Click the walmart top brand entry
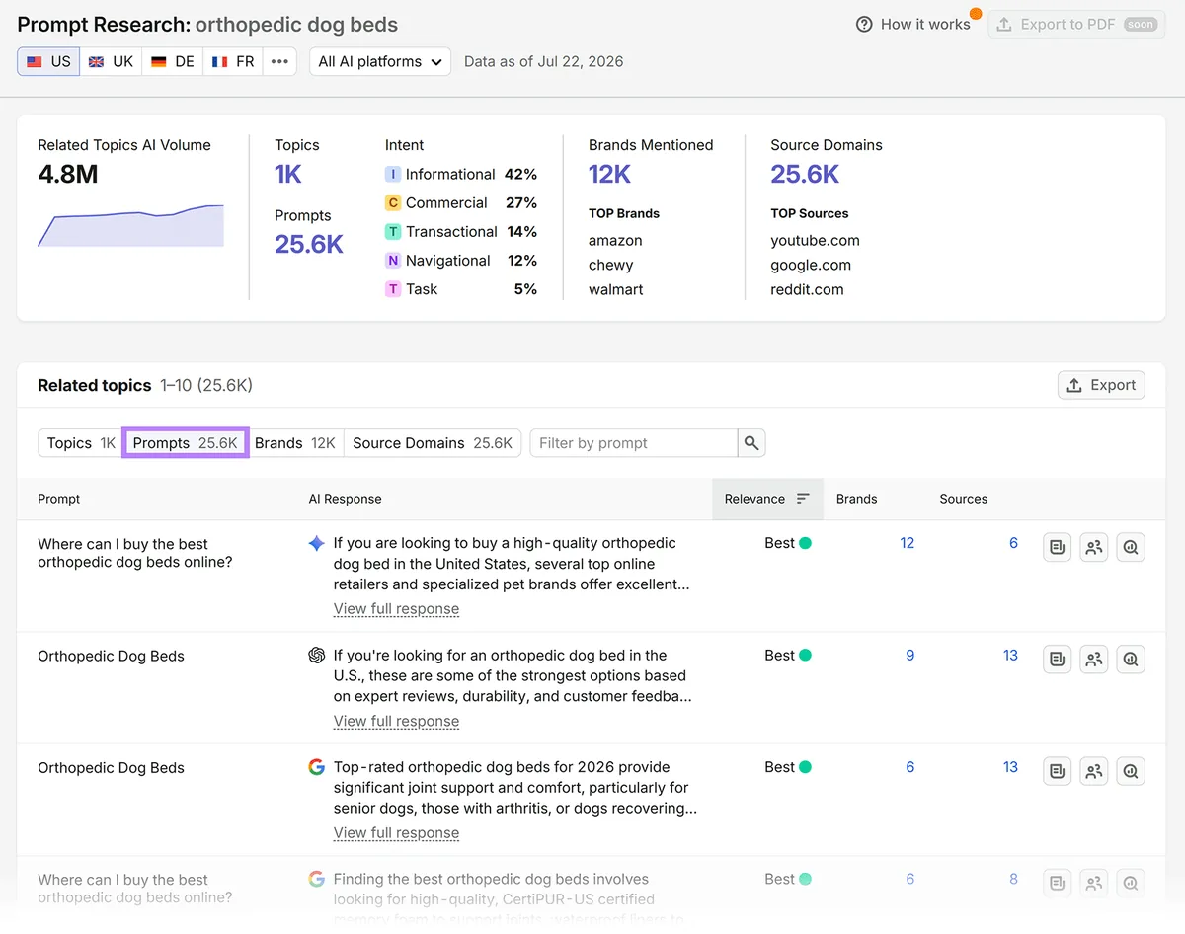1185x934 pixels. [616, 289]
